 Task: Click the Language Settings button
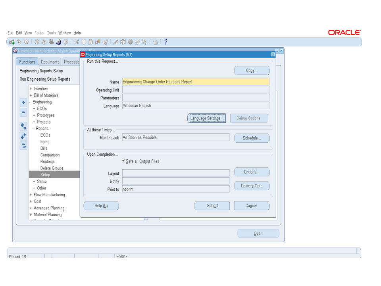click(x=206, y=118)
